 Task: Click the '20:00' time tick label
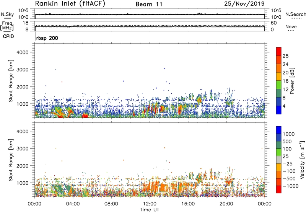226,204
